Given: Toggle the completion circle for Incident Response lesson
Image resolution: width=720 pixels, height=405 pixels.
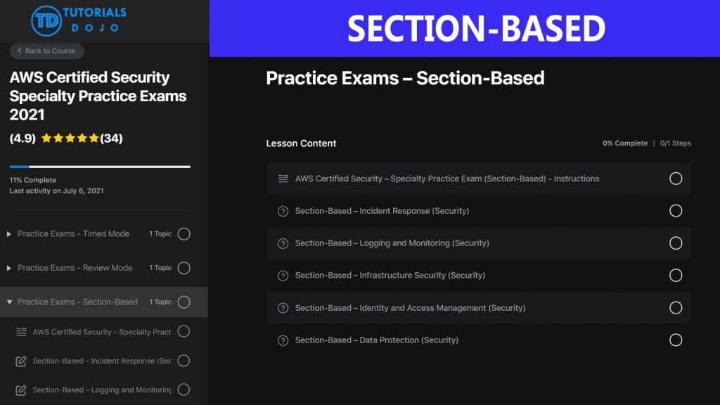Looking at the screenshot, I should pos(676,211).
